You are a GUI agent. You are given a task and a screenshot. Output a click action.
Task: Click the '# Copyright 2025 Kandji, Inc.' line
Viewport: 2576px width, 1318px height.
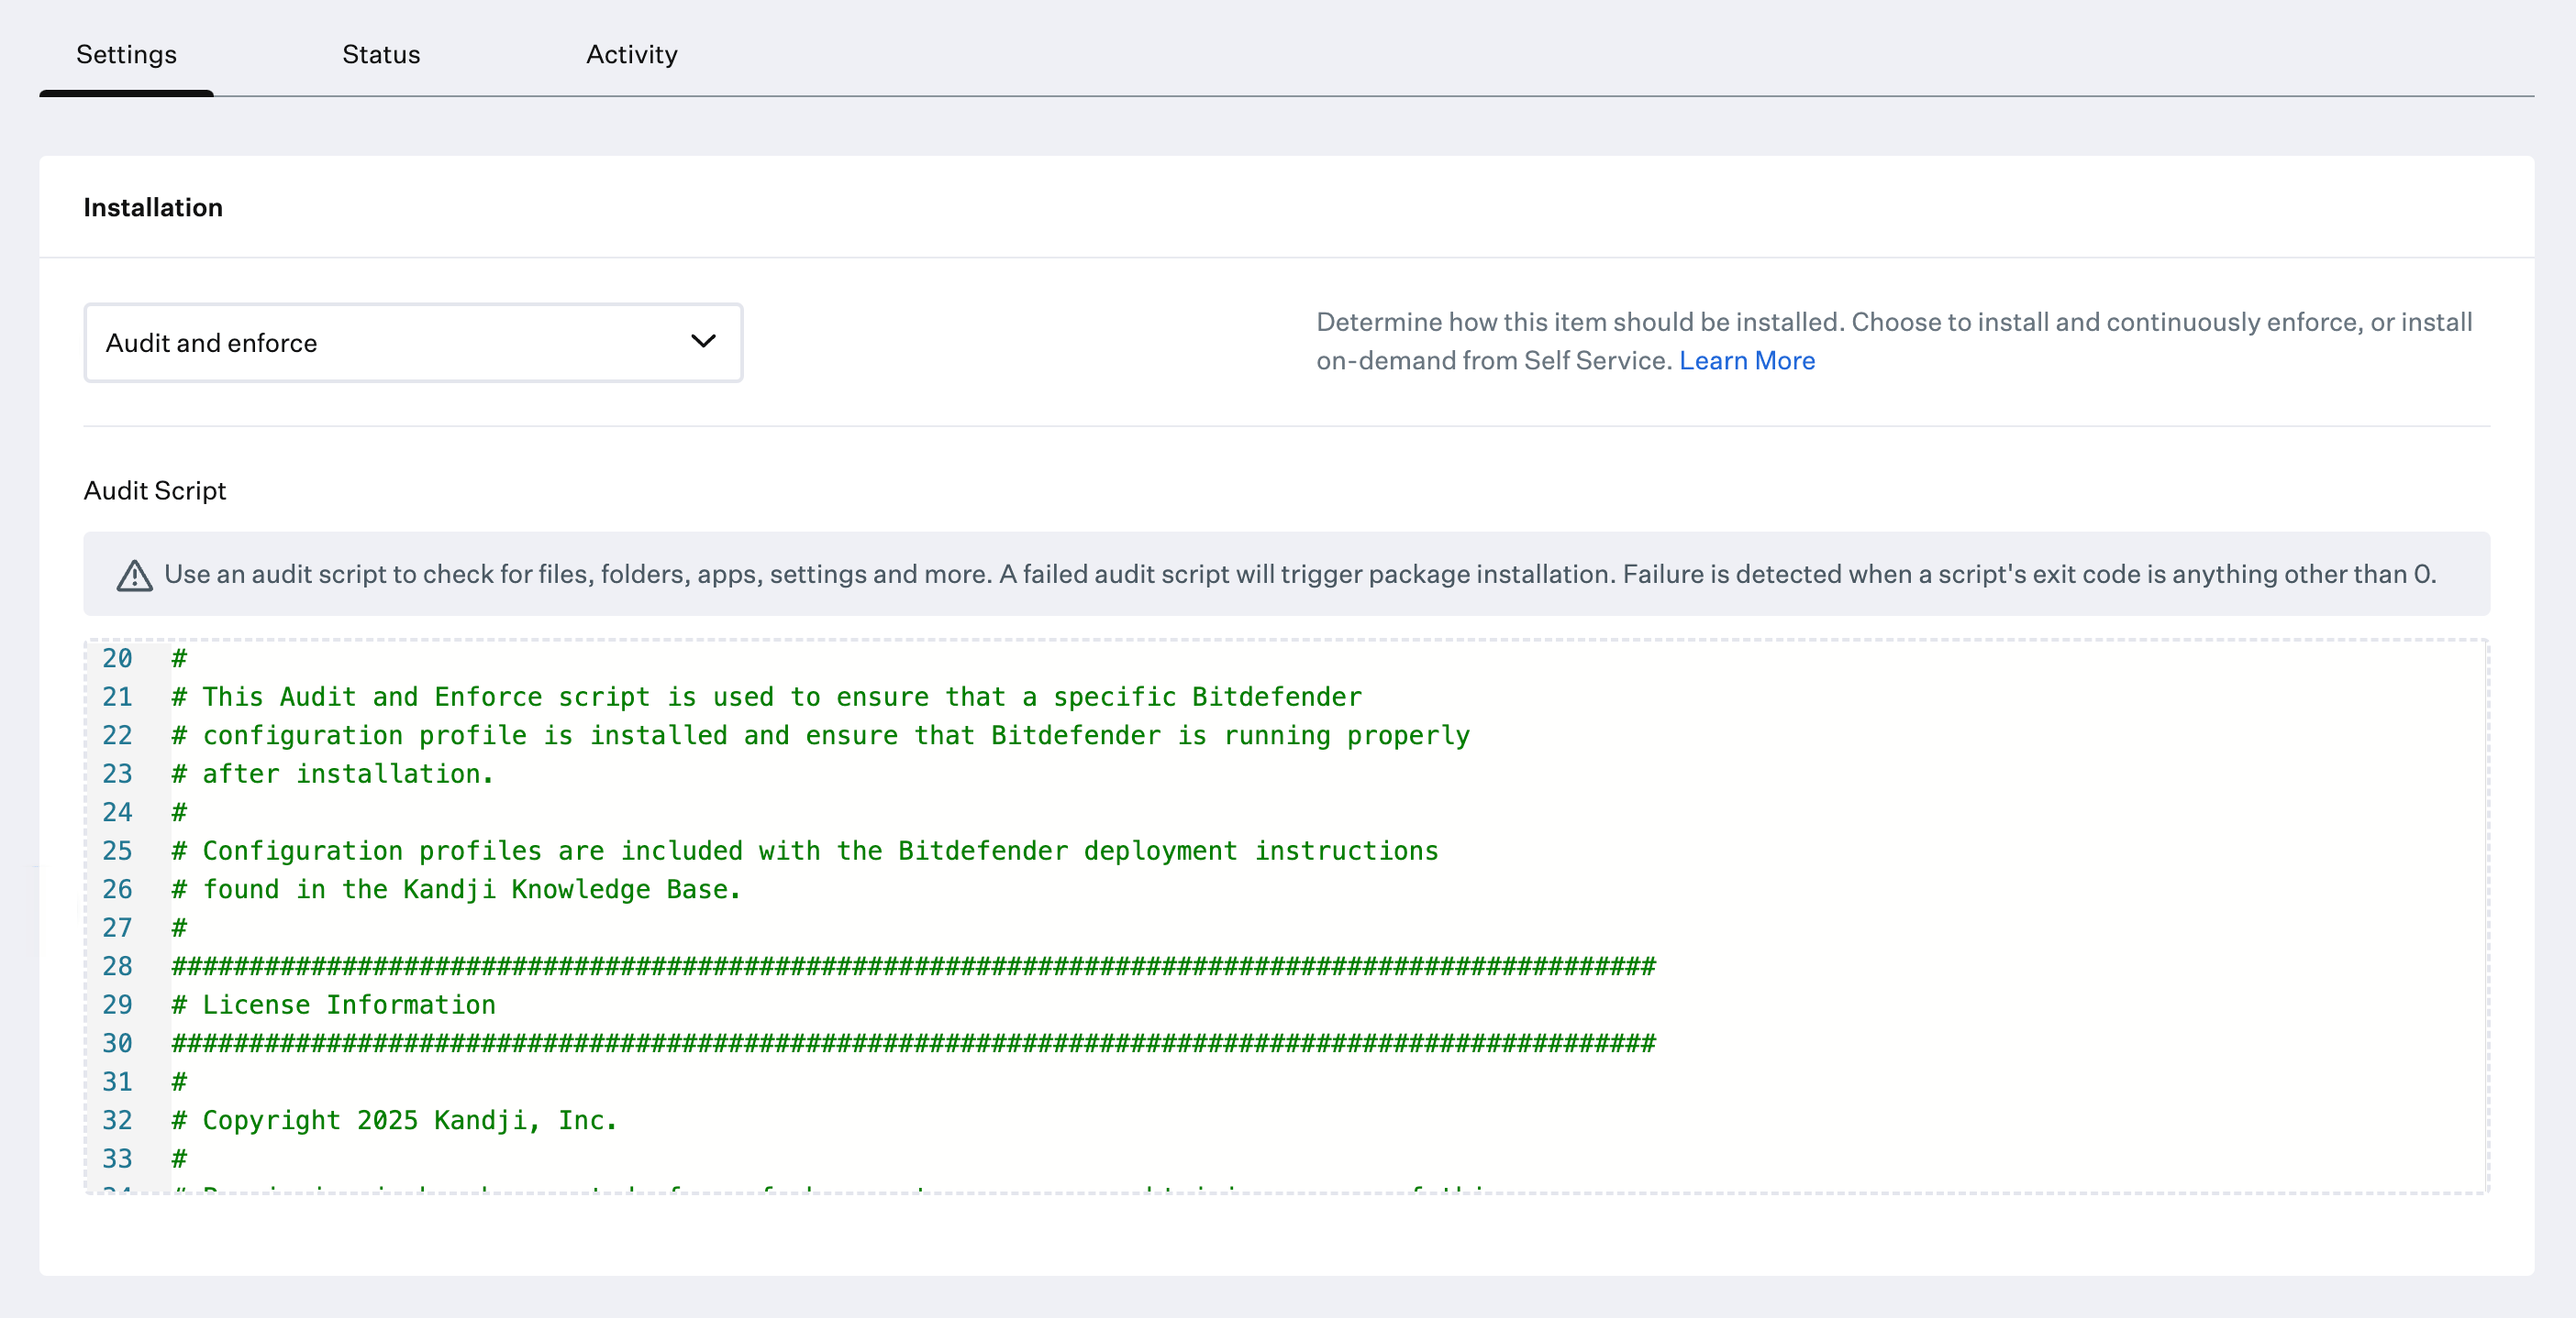[394, 1120]
